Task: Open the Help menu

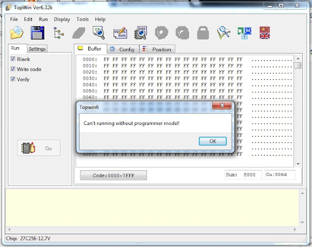Action: (x=100, y=19)
